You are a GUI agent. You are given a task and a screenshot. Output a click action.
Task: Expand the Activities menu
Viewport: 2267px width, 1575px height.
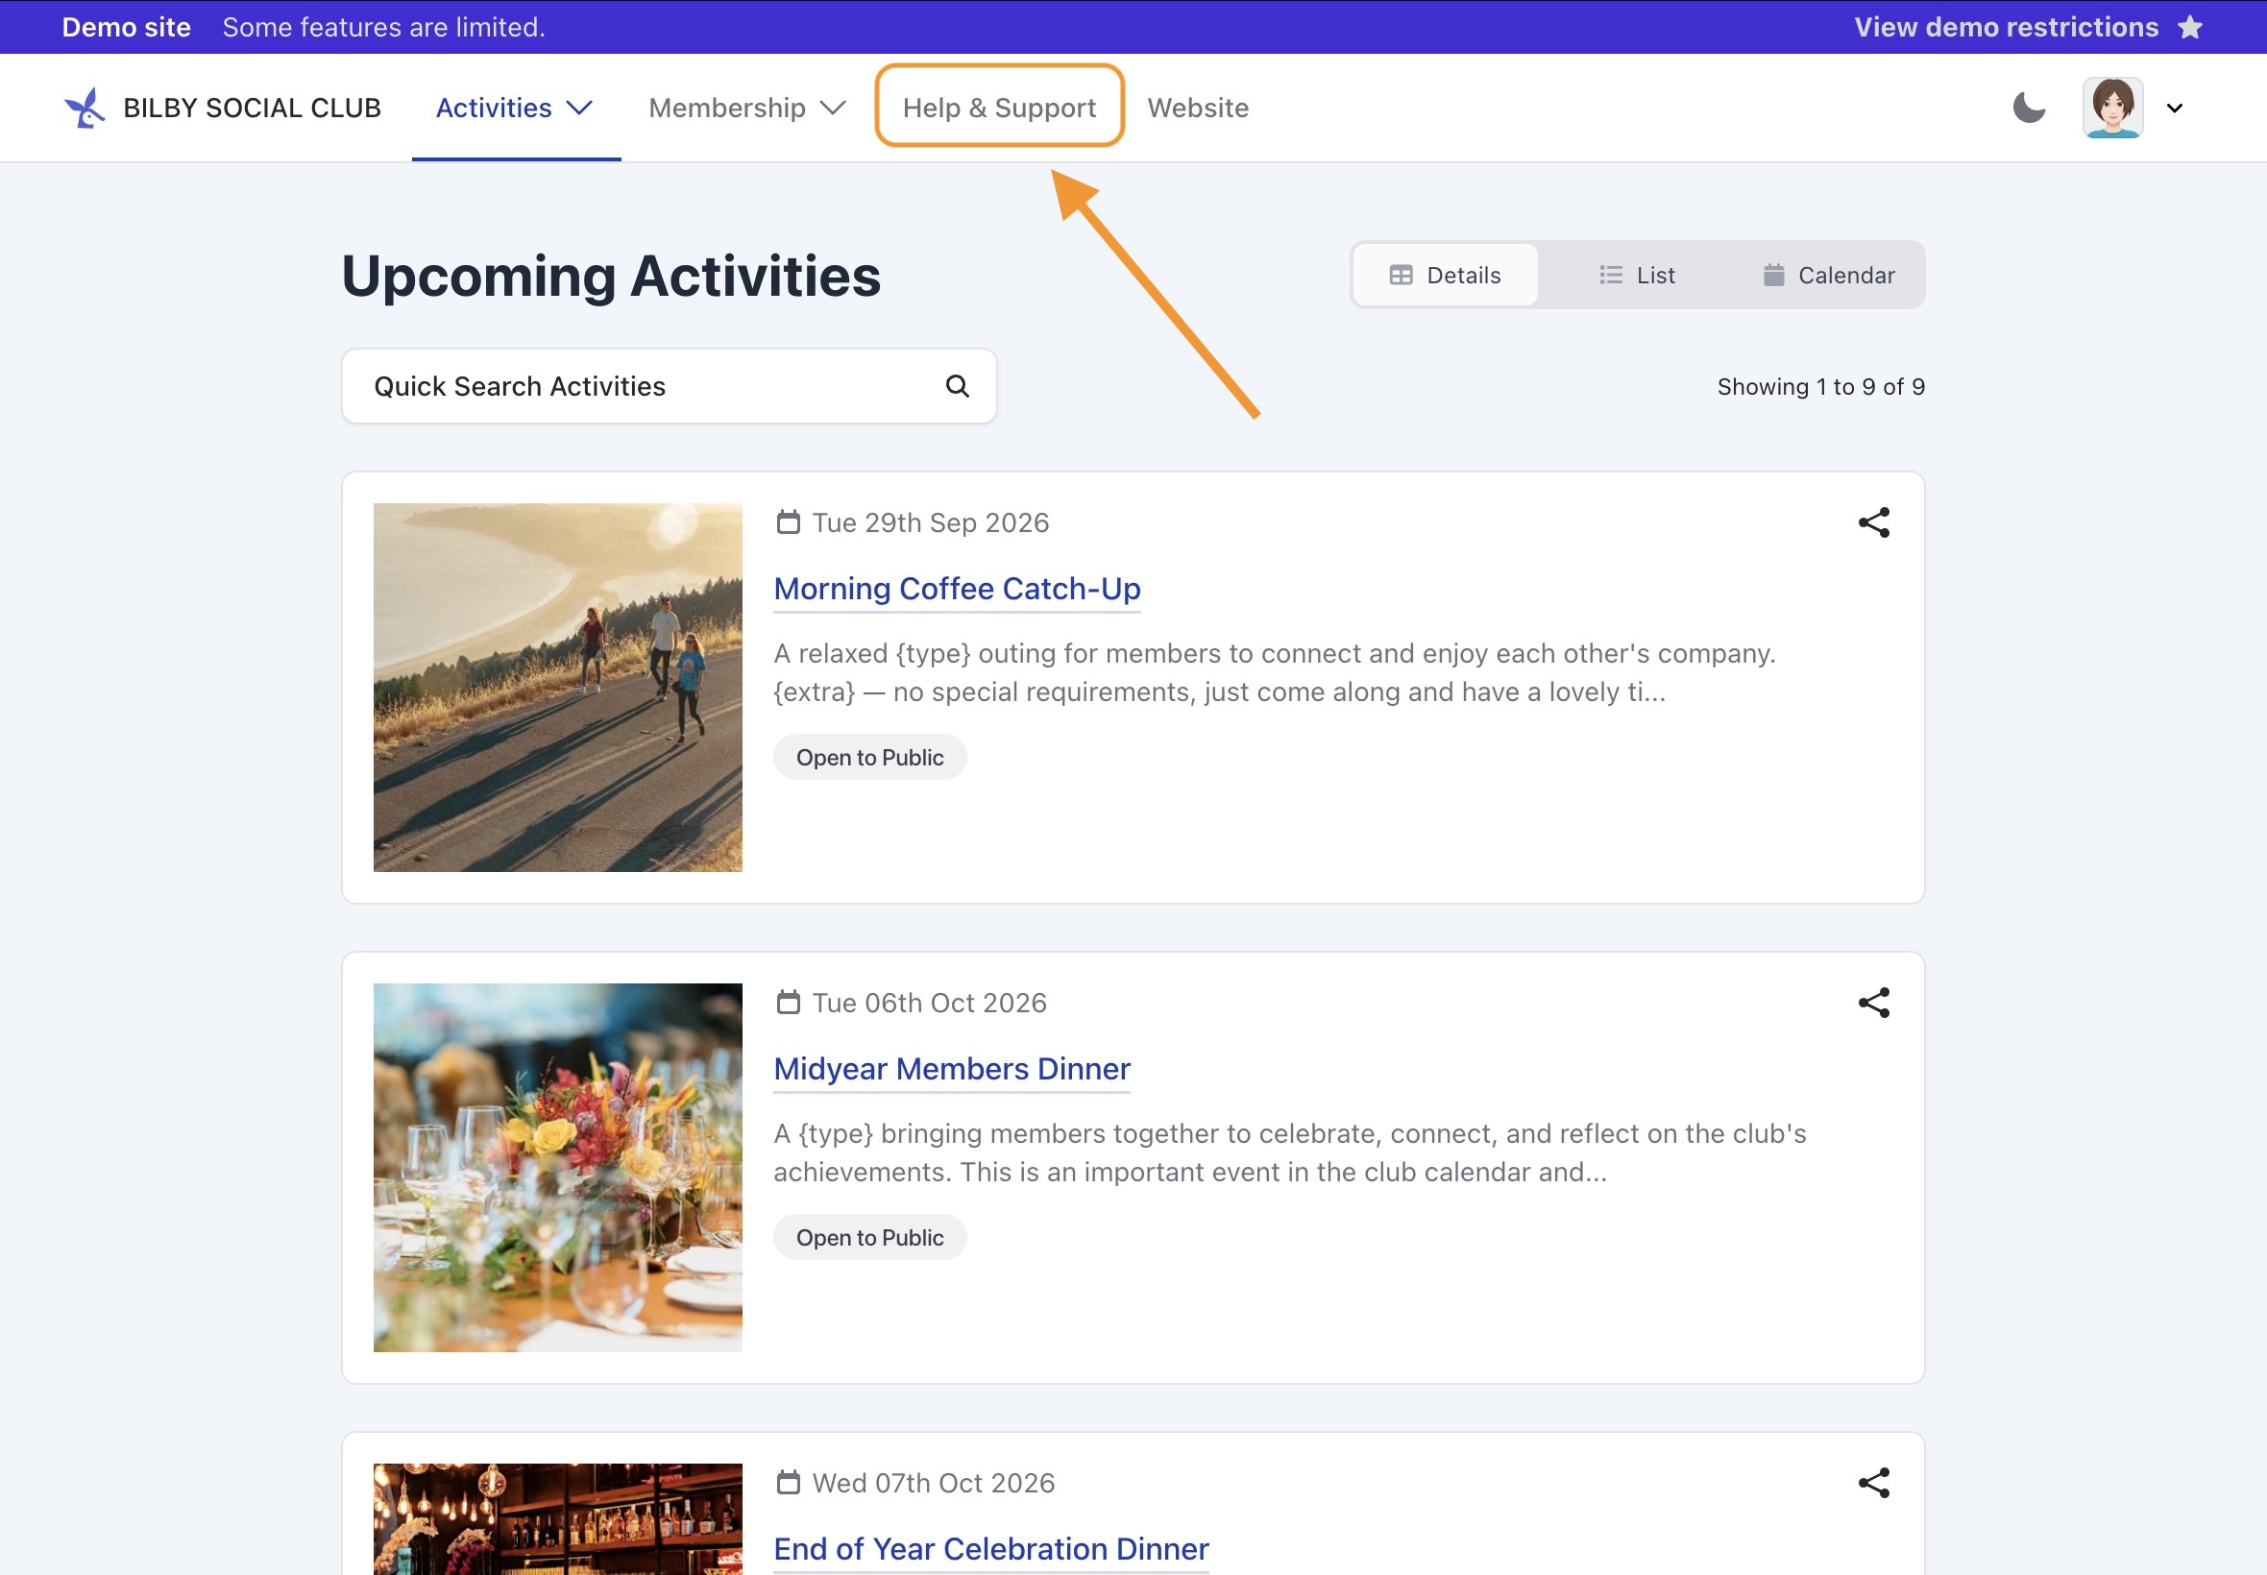[515, 108]
